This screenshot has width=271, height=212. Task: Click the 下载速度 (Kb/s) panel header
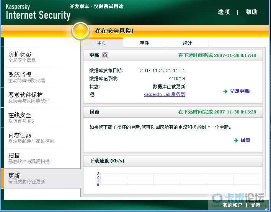pyautogui.click(x=173, y=161)
